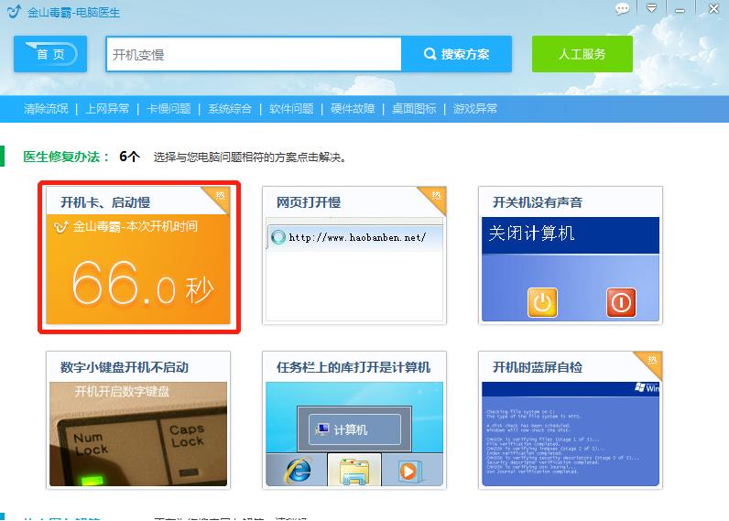The width and height of the screenshot is (729, 521).
Task: Switch to 系统综合 category
Action: click(230, 109)
